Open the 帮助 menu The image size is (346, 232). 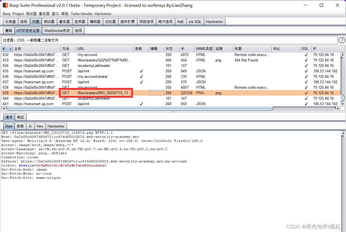(x=65, y=14)
